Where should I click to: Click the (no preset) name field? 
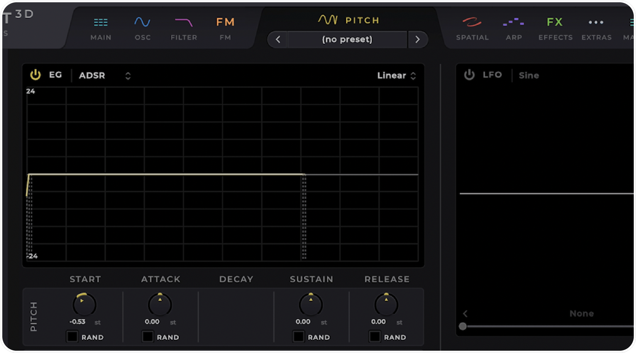tap(347, 40)
